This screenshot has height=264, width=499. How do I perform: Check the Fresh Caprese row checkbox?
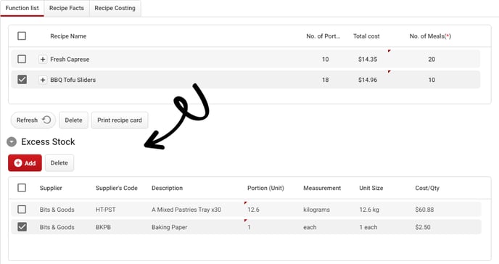(22, 59)
